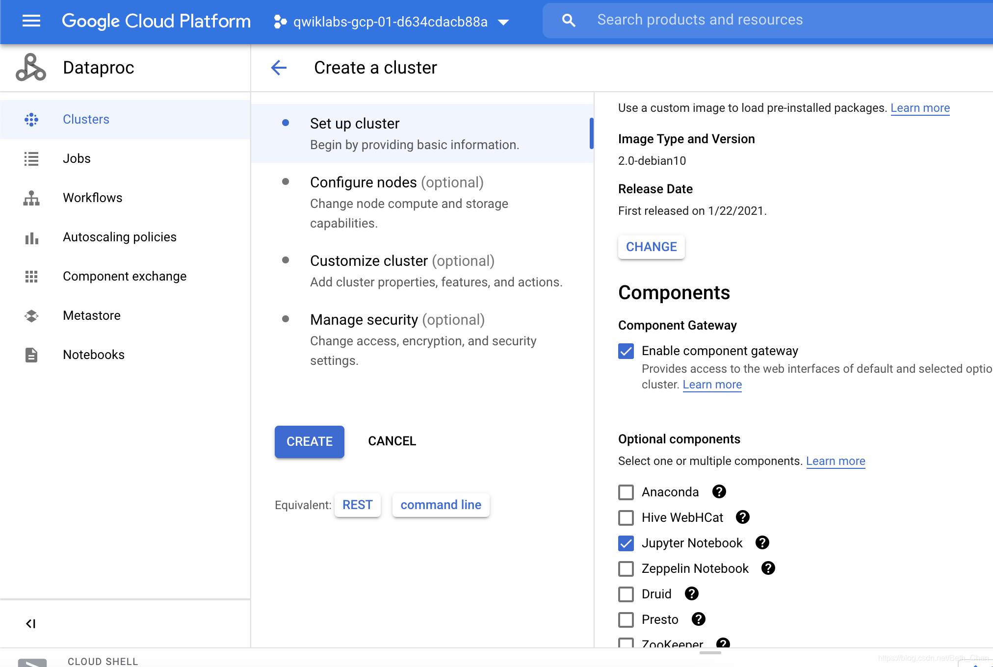Open Autoscaling policies menu item
This screenshot has height=667, width=993.
click(125, 237)
